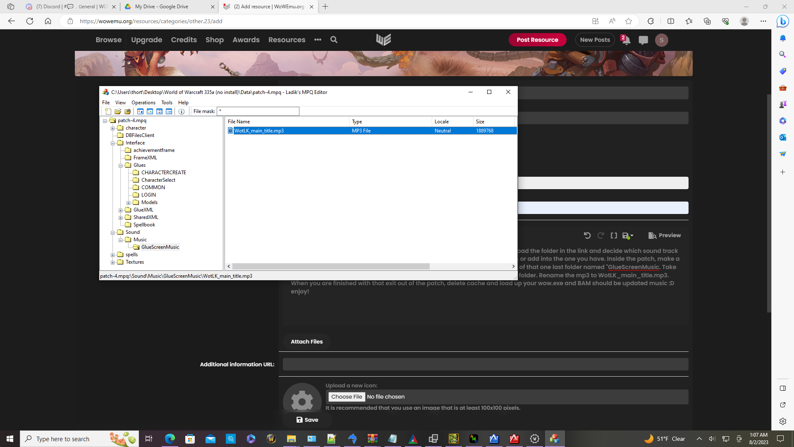The image size is (794, 447).
Task: Click the WoWEmu logo in the header
Action: pyautogui.click(x=383, y=40)
